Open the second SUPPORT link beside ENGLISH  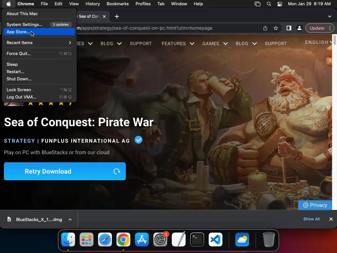[x=276, y=43]
